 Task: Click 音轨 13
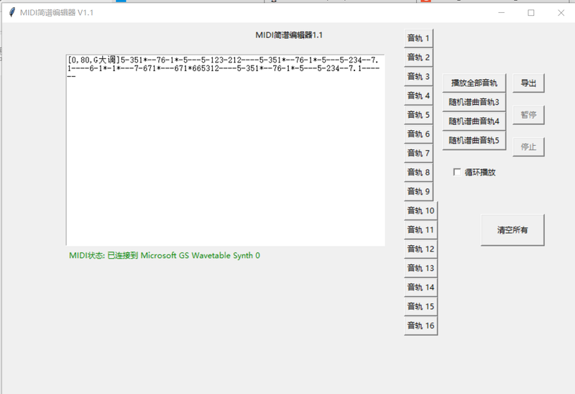[421, 267]
